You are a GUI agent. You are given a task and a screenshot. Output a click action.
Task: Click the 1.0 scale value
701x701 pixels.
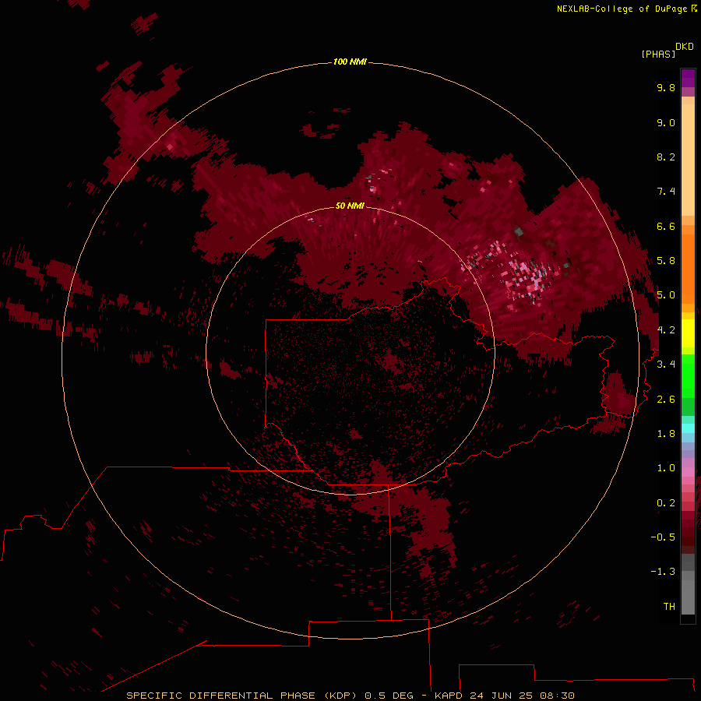click(666, 468)
